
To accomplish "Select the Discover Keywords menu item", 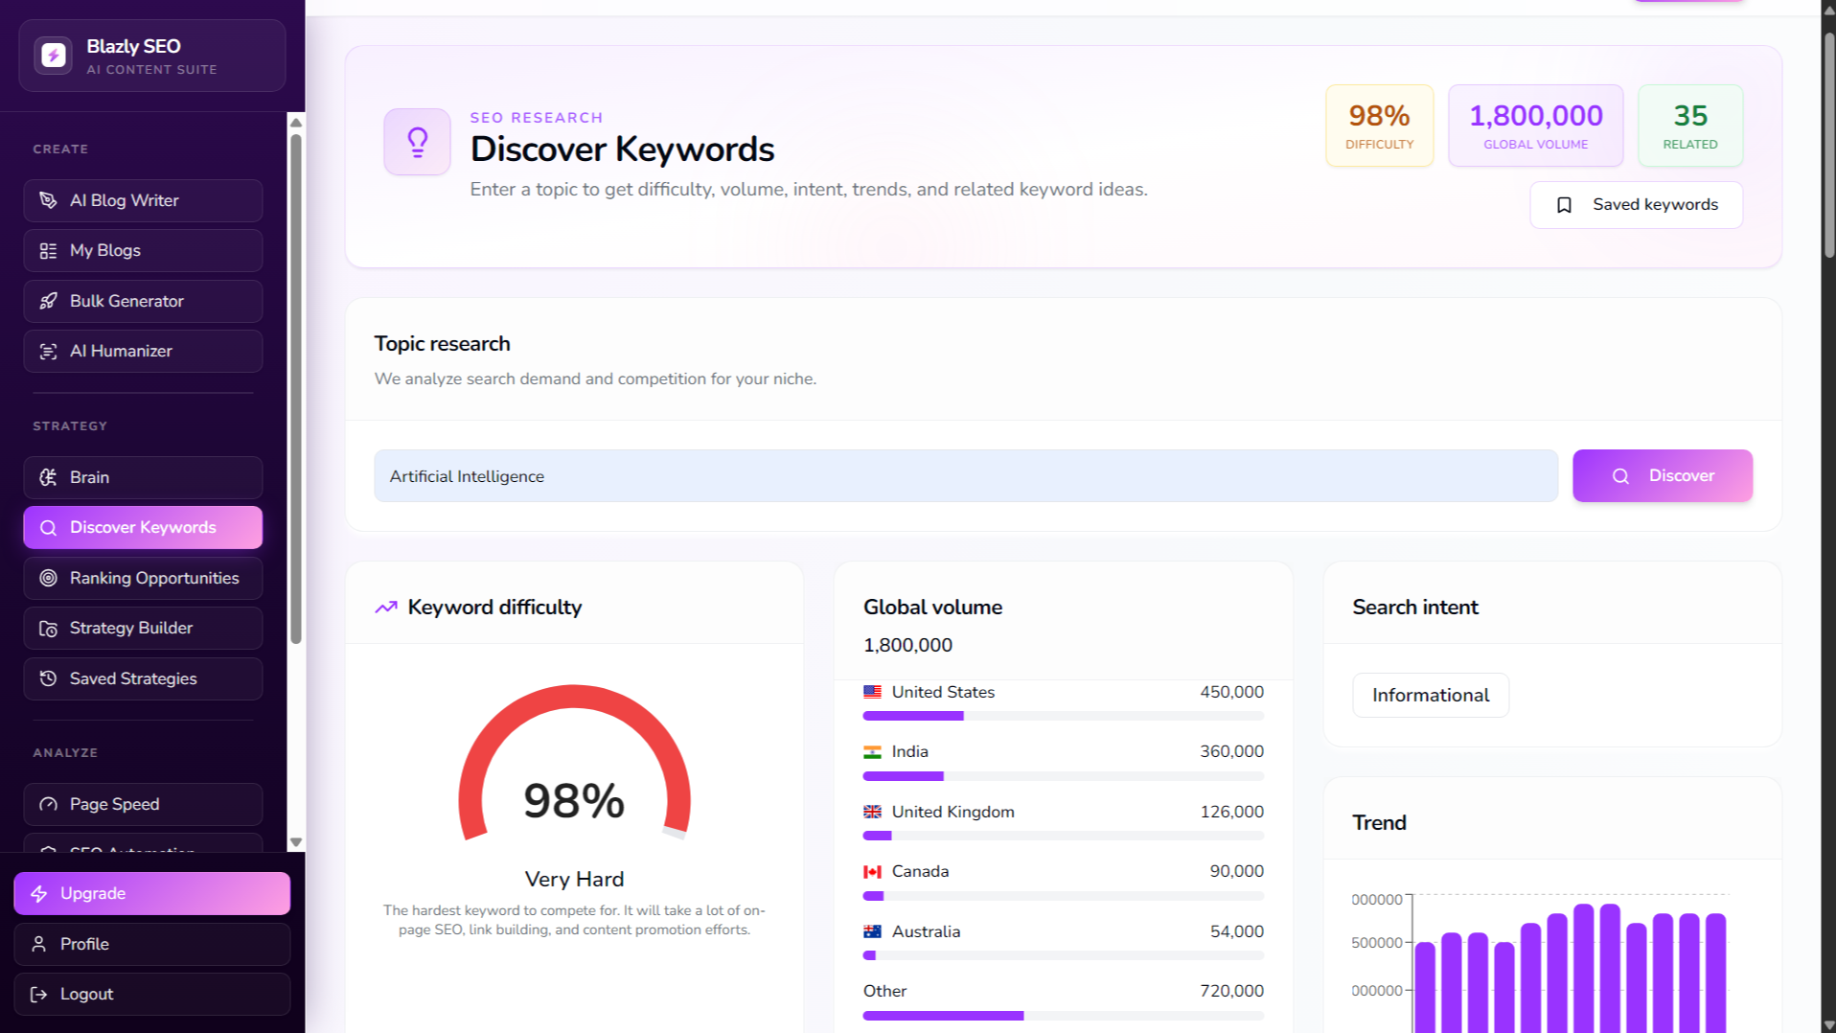I will [x=143, y=528].
